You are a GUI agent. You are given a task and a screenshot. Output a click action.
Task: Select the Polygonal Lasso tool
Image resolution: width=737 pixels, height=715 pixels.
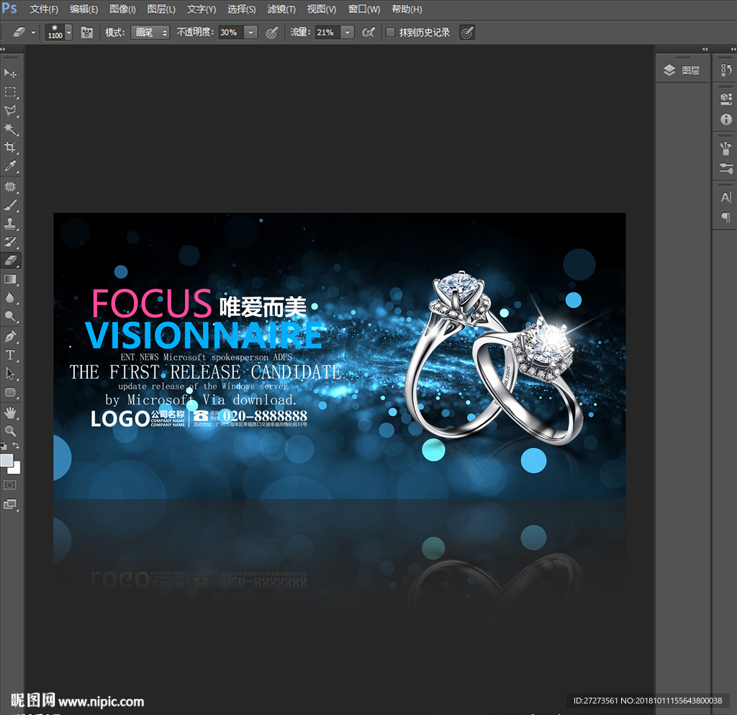[10, 111]
